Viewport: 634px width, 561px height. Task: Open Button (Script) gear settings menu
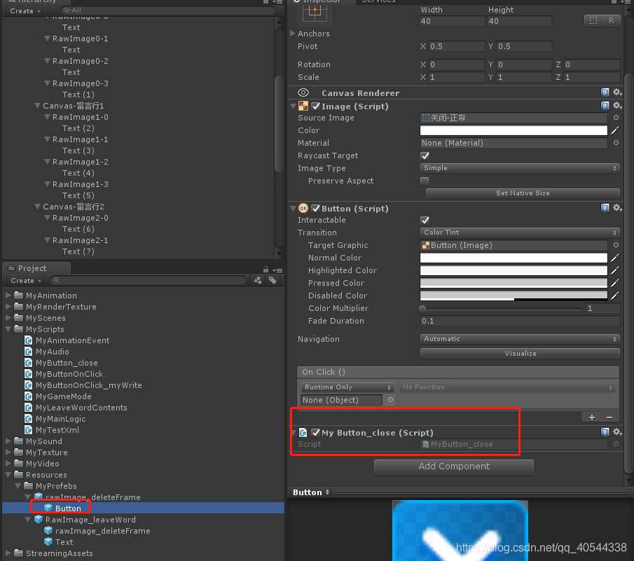tap(617, 208)
